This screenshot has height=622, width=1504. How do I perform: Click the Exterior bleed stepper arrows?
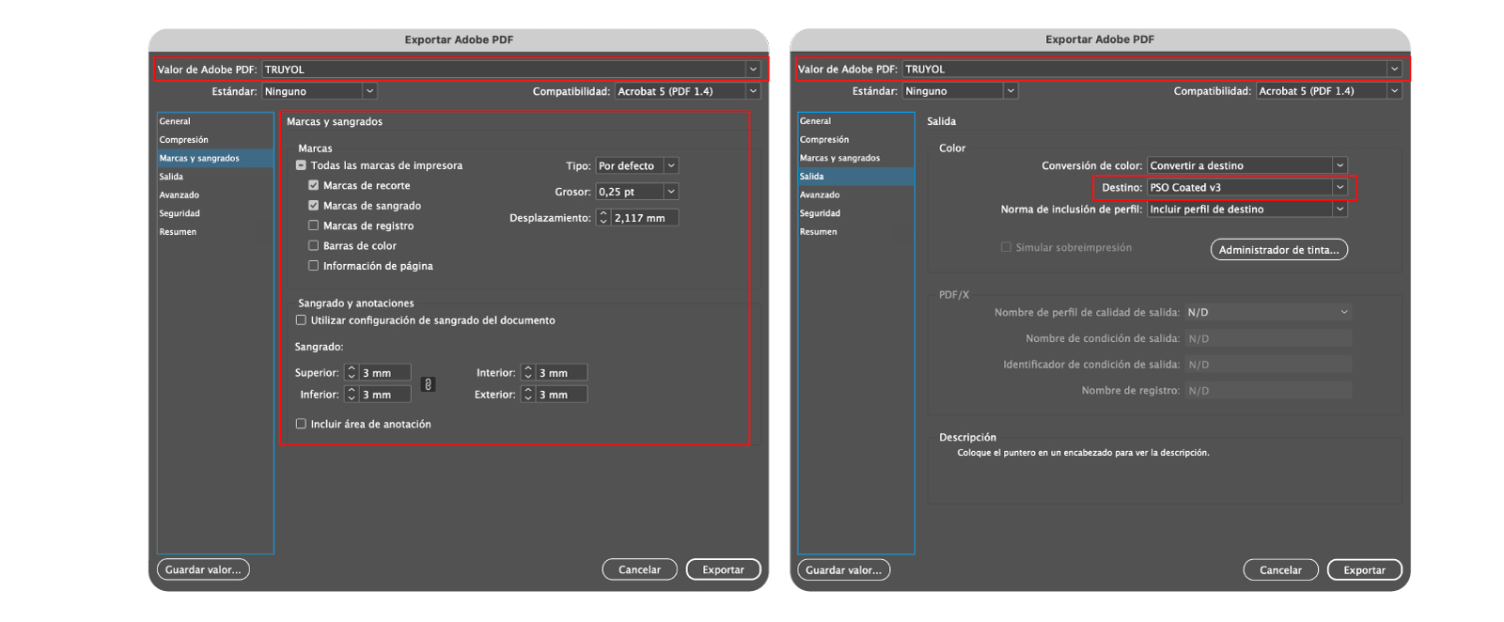(528, 395)
